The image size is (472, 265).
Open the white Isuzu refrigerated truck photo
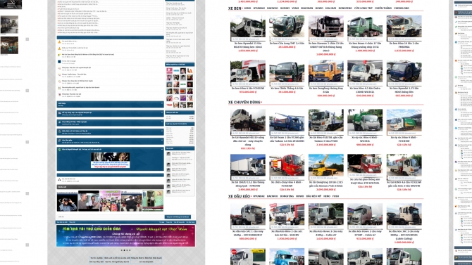pyautogui.click(x=248, y=167)
